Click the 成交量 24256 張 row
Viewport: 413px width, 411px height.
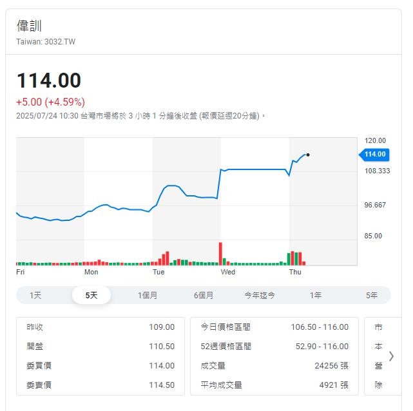pyautogui.click(x=274, y=366)
